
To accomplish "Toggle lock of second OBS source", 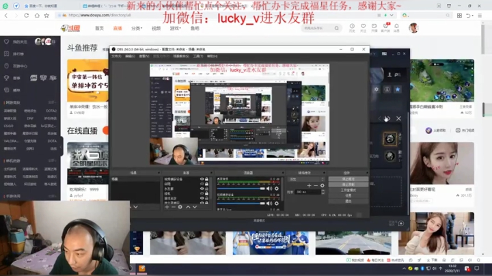I will tap(206, 184).
